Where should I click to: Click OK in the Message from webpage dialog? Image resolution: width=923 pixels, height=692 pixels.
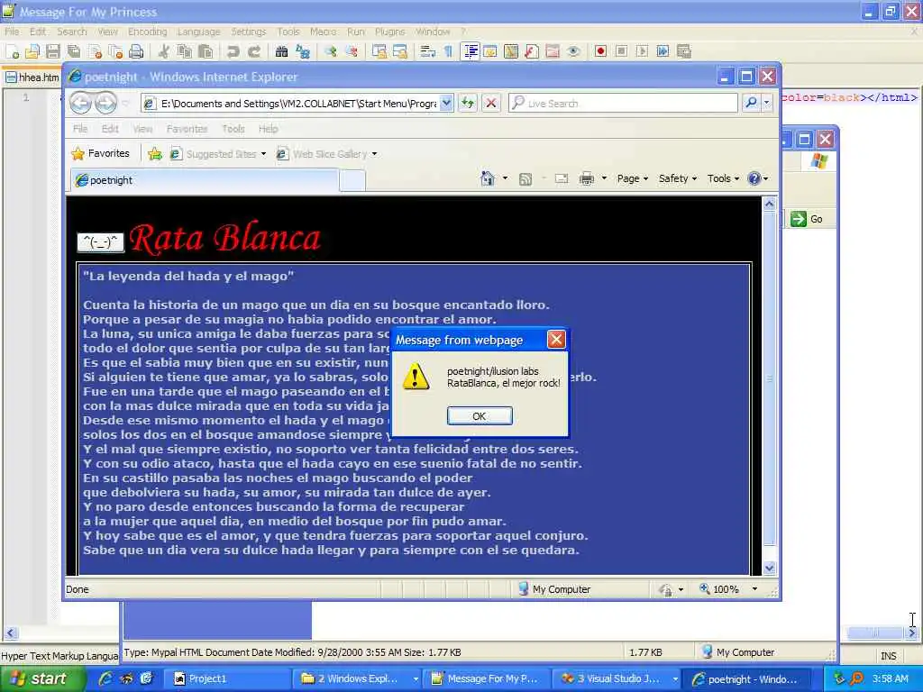[480, 416]
